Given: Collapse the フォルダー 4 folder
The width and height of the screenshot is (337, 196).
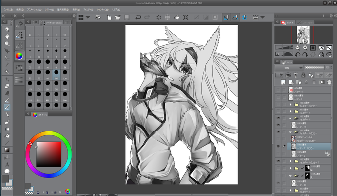Looking at the screenshot, I should tap(290, 118).
